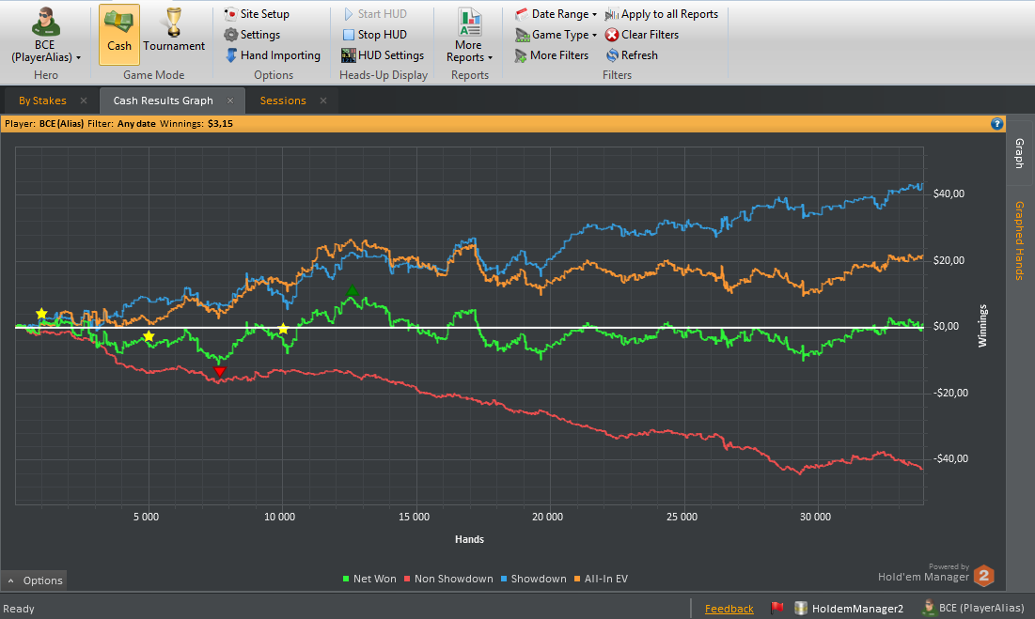Expand the Date Range dropdown
This screenshot has height=619, width=1035.
pyautogui.click(x=556, y=14)
